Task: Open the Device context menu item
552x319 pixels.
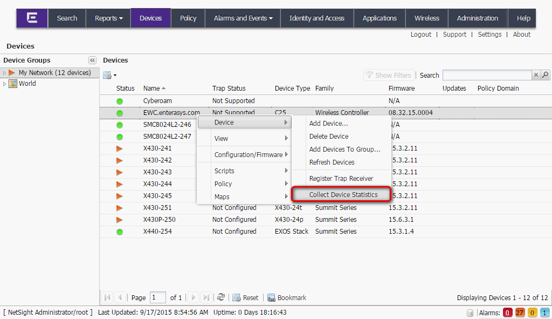Action: tap(244, 123)
